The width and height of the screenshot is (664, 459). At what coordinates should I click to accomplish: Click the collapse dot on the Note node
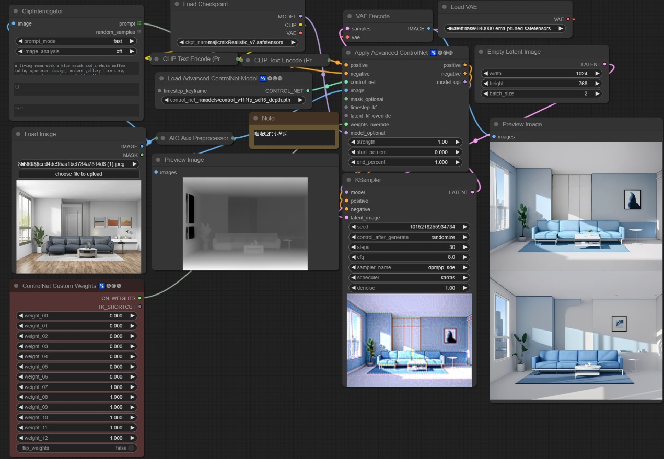pyautogui.click(x=255, y=119)
